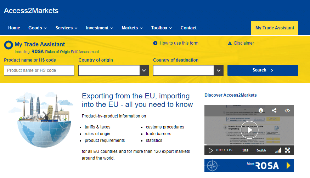
Task: Switch to the My Trade Assistant tab
Action: [x=275, y=28]
